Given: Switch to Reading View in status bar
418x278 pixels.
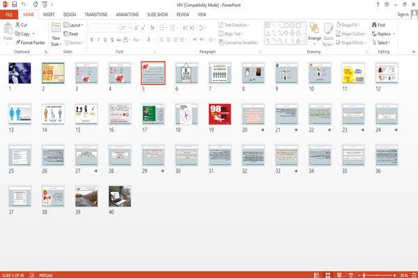Looking at the screenshot, I should (339, 275).
